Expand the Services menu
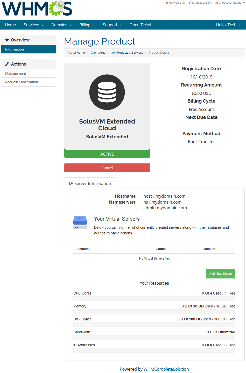Image resolution: width=246 pixels, height=373 pixels. click(33, 25)
